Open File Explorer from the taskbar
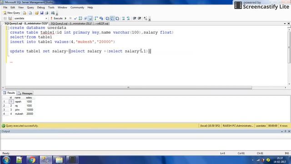 [x=59, y=160]
